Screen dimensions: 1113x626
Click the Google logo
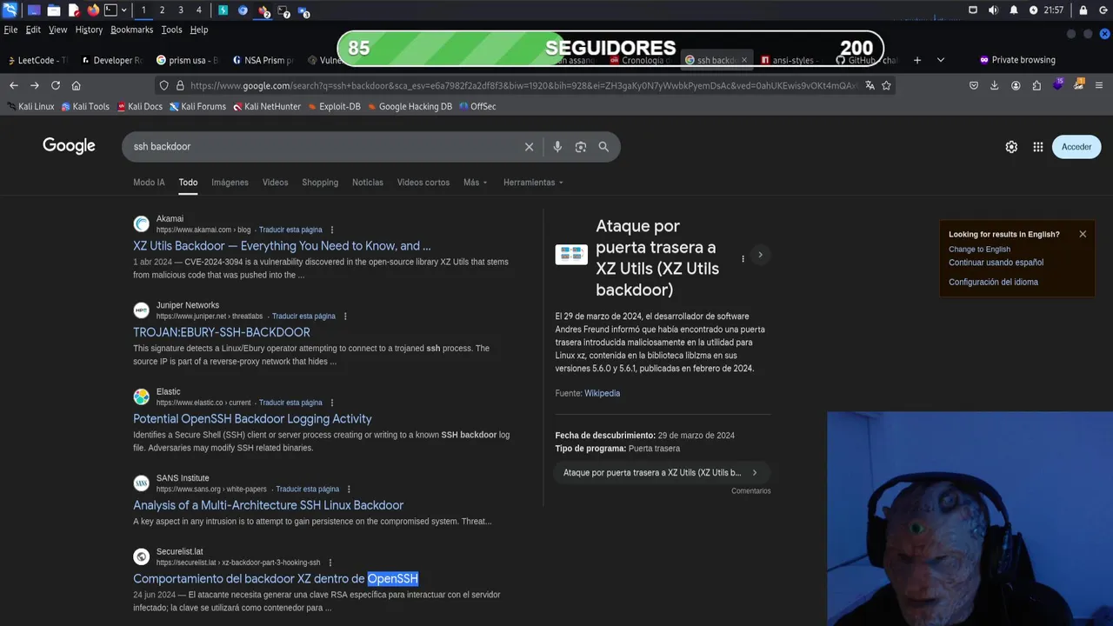(69, 146)
